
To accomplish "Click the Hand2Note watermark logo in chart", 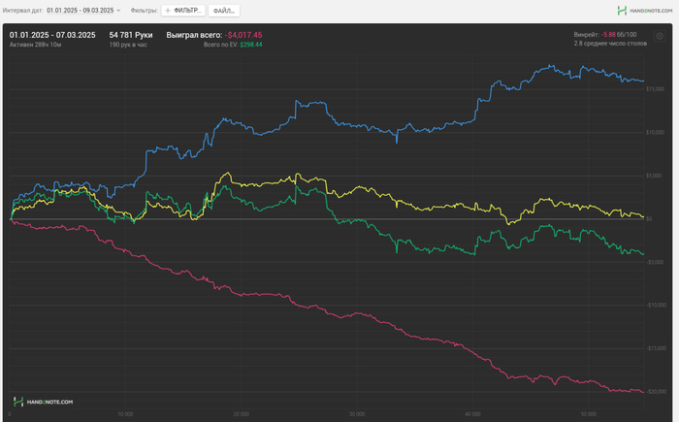I will pos(43,401).
